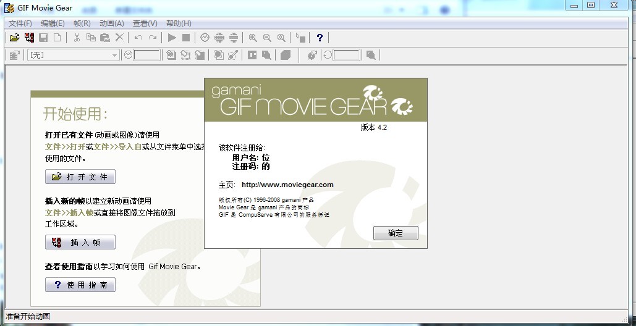Open the 查看(V) menu
Screen dimensions: 636x326
tap(145, 23)
